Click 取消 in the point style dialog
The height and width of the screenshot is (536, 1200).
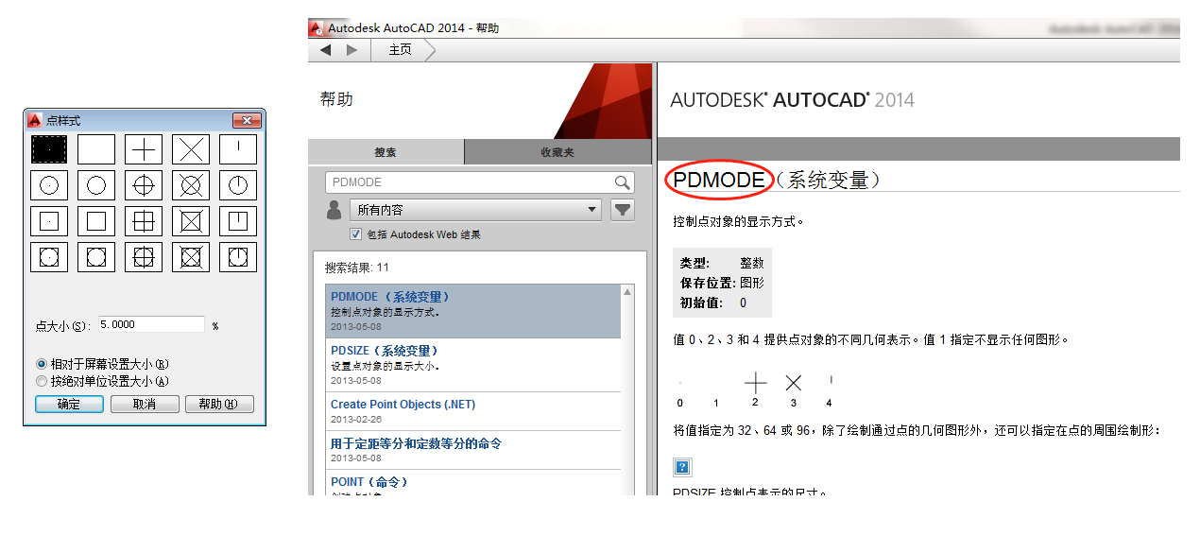click(145, 404)
